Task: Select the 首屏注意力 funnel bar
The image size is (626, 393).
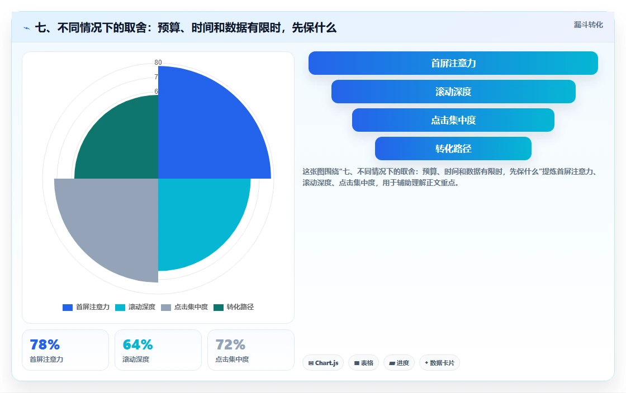Action: click(x=453, y=63)
